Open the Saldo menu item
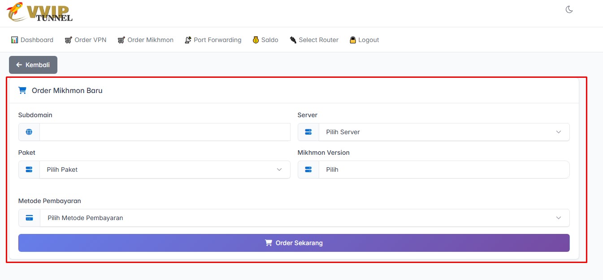This screenshot has height=280, width=603. pyautogui.click(x=265, y=40)
